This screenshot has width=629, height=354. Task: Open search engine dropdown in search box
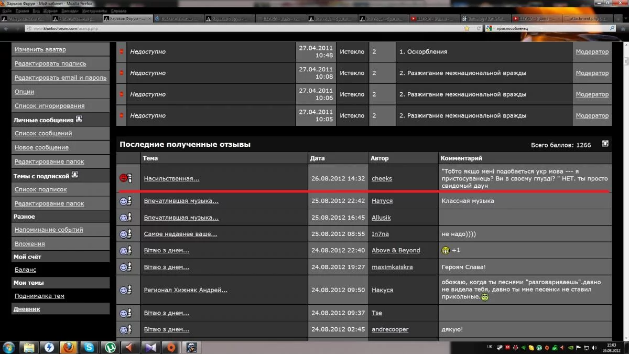(490, 28)
